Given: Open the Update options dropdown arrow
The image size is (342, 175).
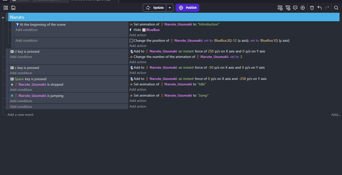Looking at the screenshot, I should point(170,8).
